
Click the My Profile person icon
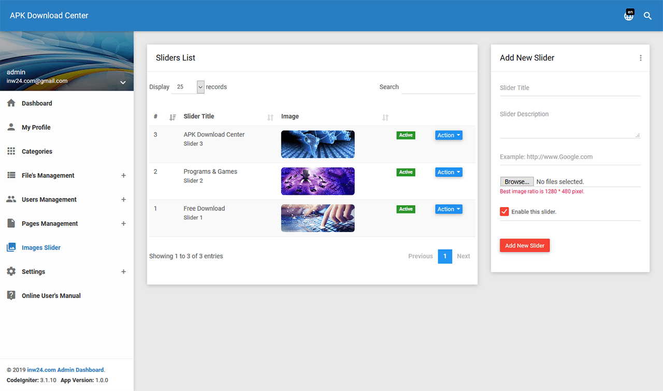(11, 127)
